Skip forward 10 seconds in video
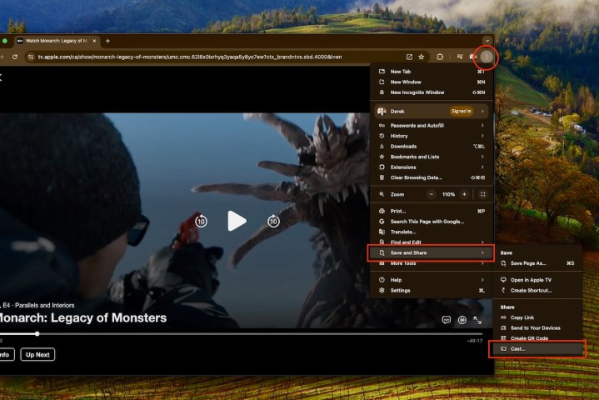 (273, 221)
